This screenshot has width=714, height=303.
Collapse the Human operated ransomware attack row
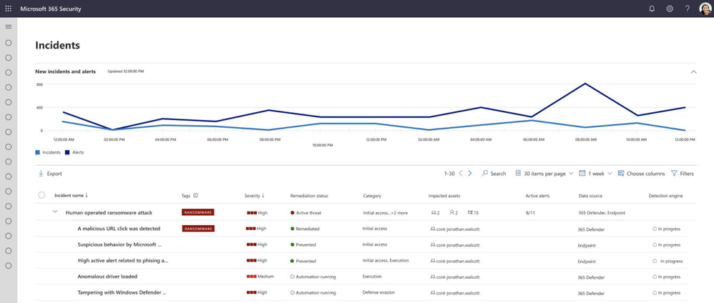click(55, 212)
